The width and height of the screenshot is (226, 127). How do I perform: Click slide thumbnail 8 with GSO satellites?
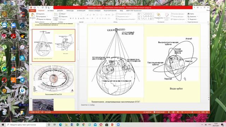pyautogui.click(x=53, y=80)
